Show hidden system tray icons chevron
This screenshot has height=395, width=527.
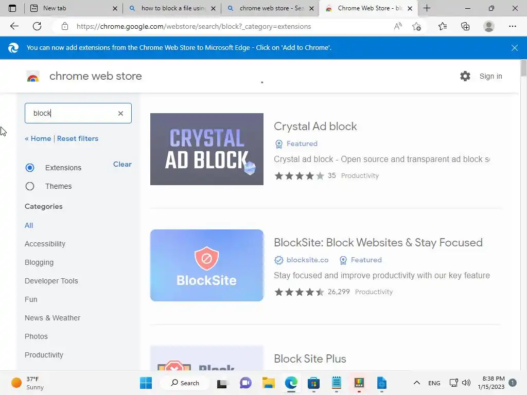(x=416, y=383)
